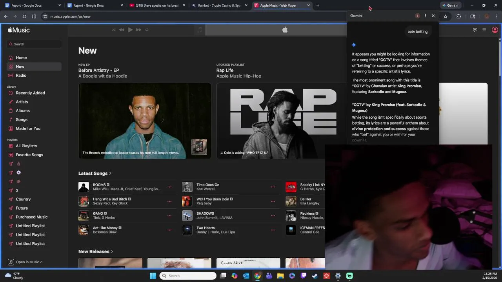
Task: Open File Explorer from the taskbar
Action: pos(280,276)
